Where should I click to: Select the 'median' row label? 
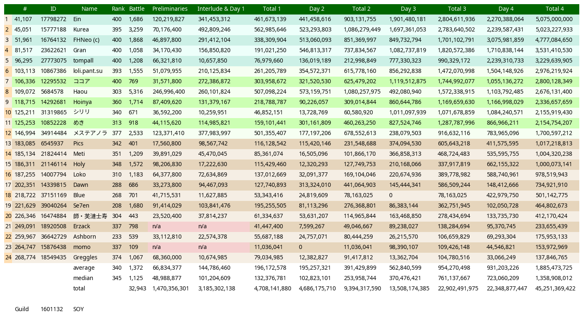point(83,278)
